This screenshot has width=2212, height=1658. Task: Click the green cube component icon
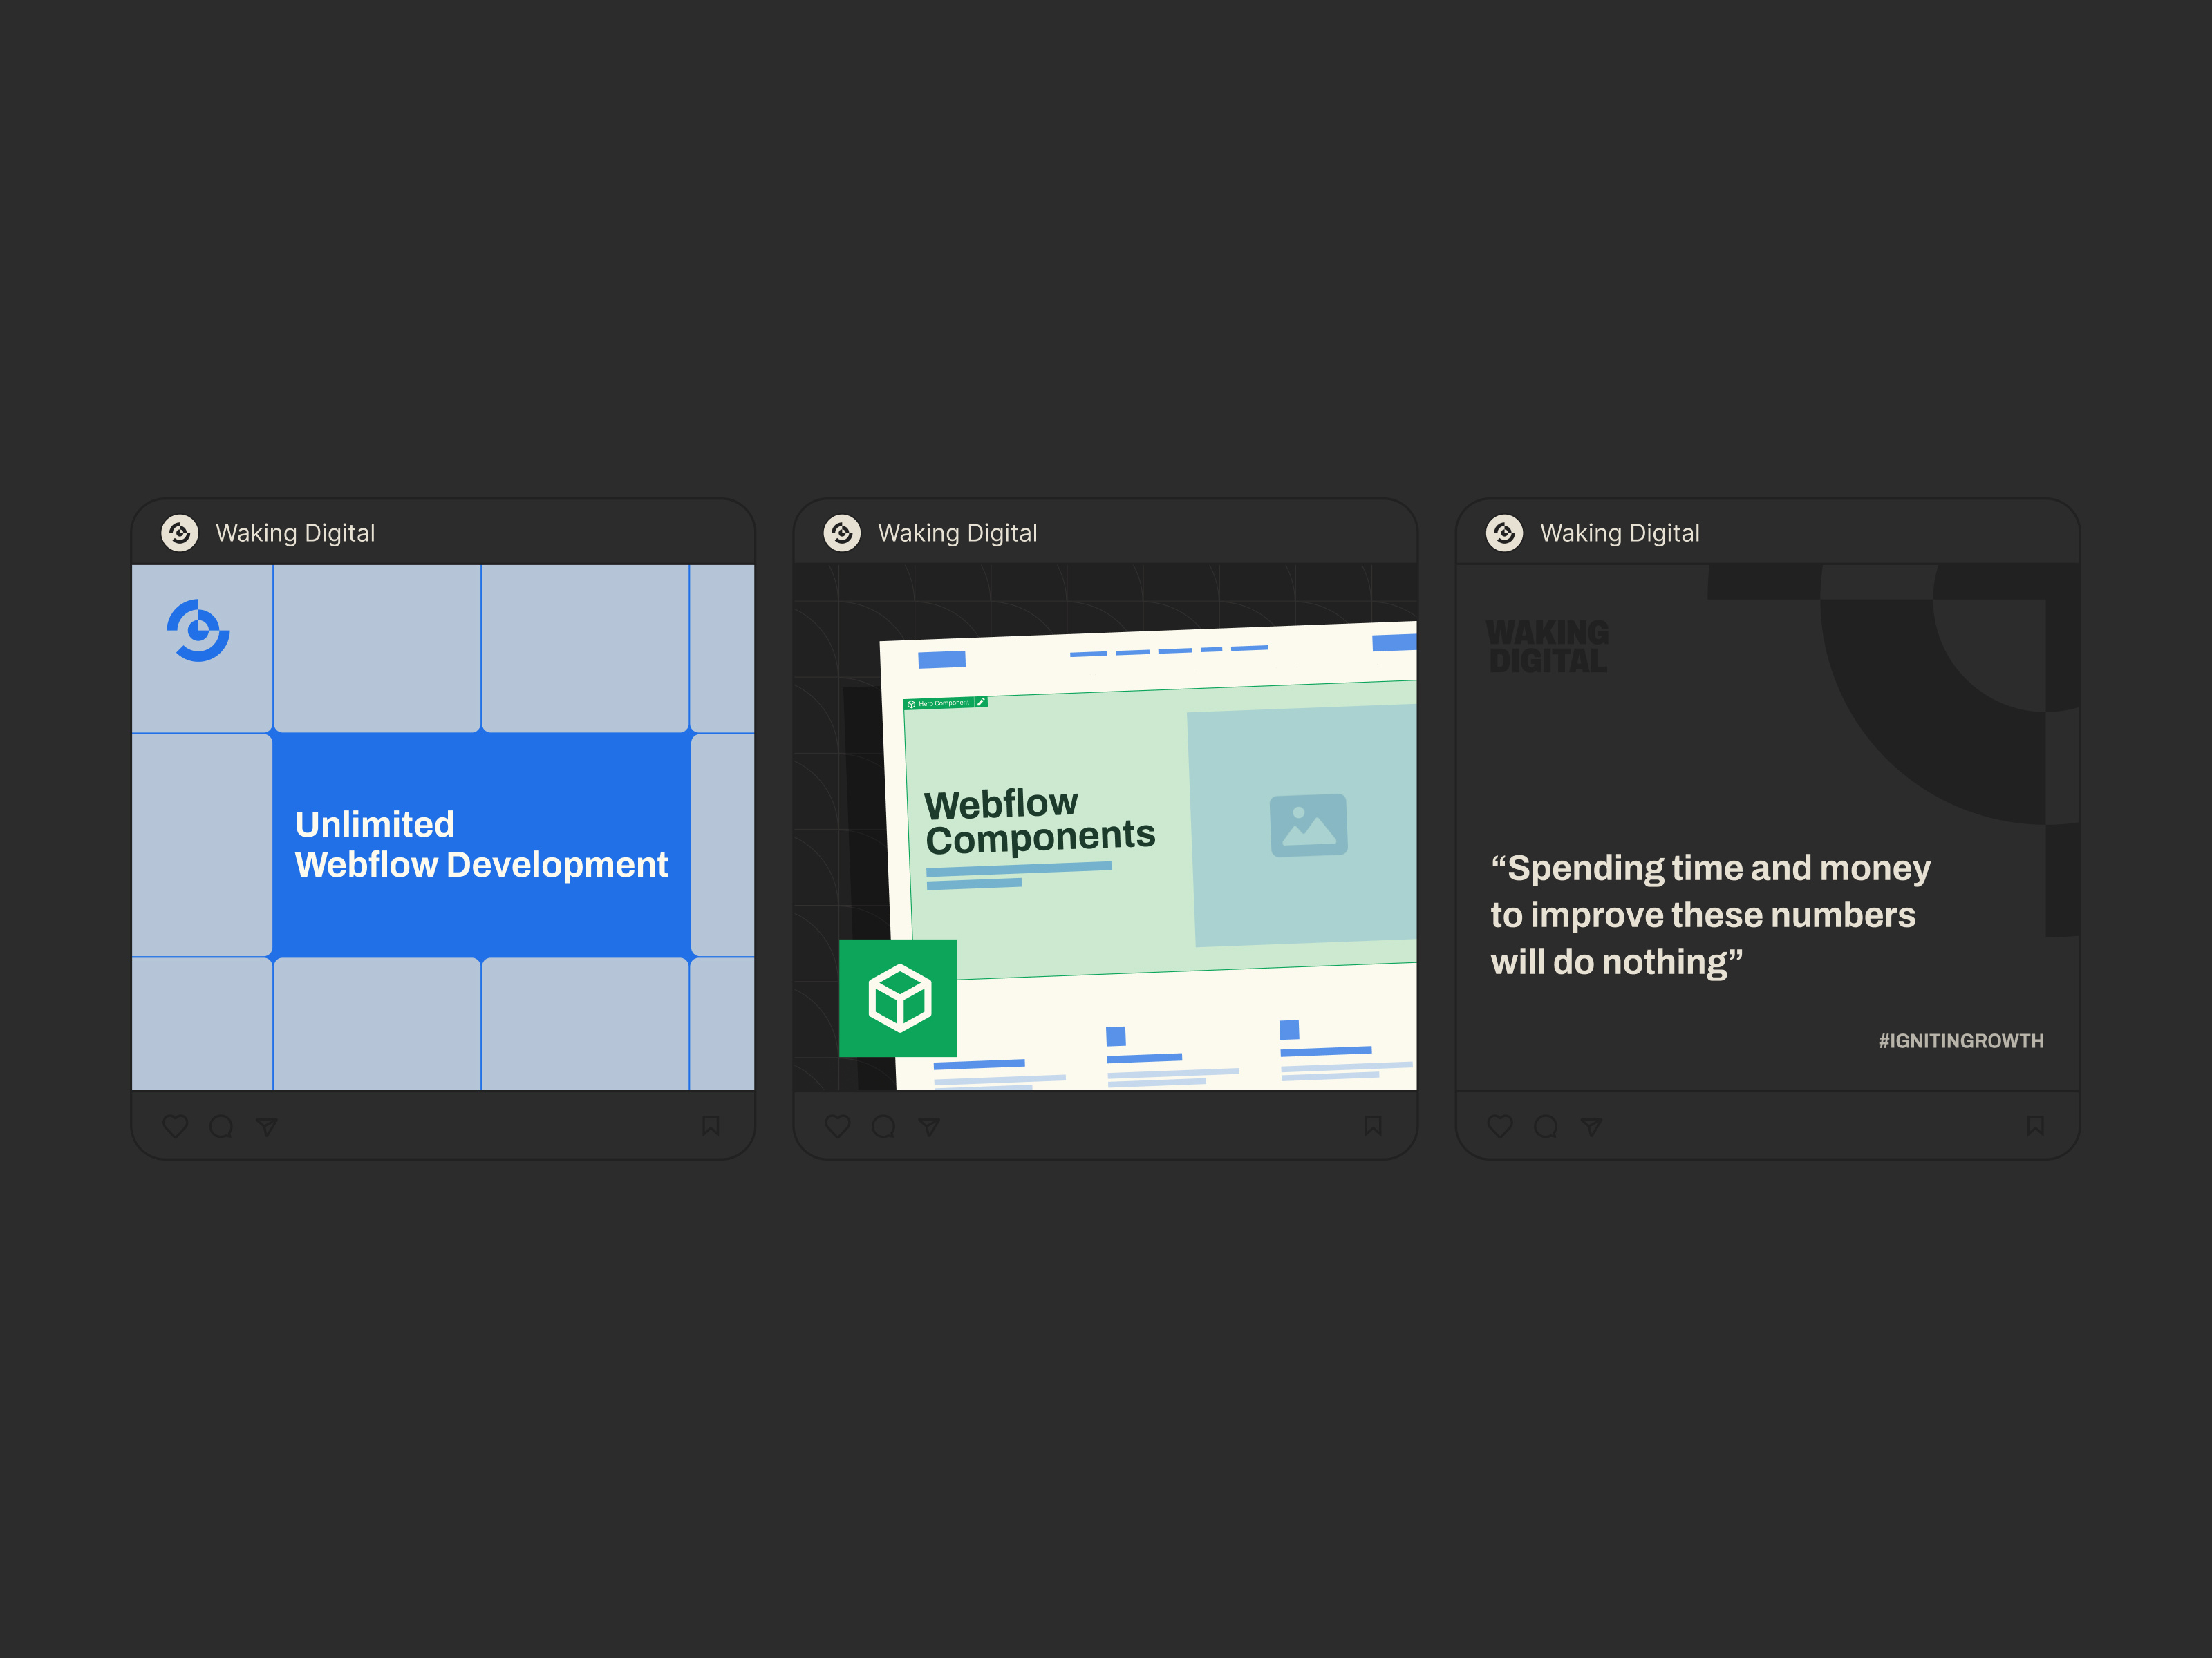click(898, 998)
